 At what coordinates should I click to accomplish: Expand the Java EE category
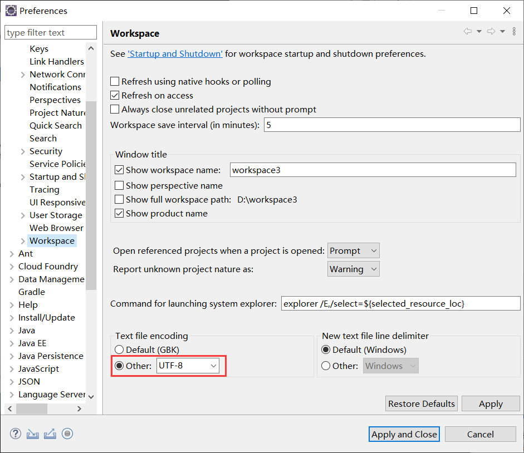point(12,343)
